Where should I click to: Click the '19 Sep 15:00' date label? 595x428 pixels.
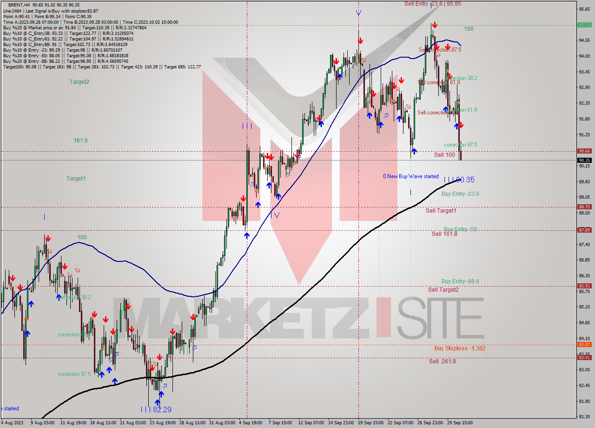click(x=370, y=423)
